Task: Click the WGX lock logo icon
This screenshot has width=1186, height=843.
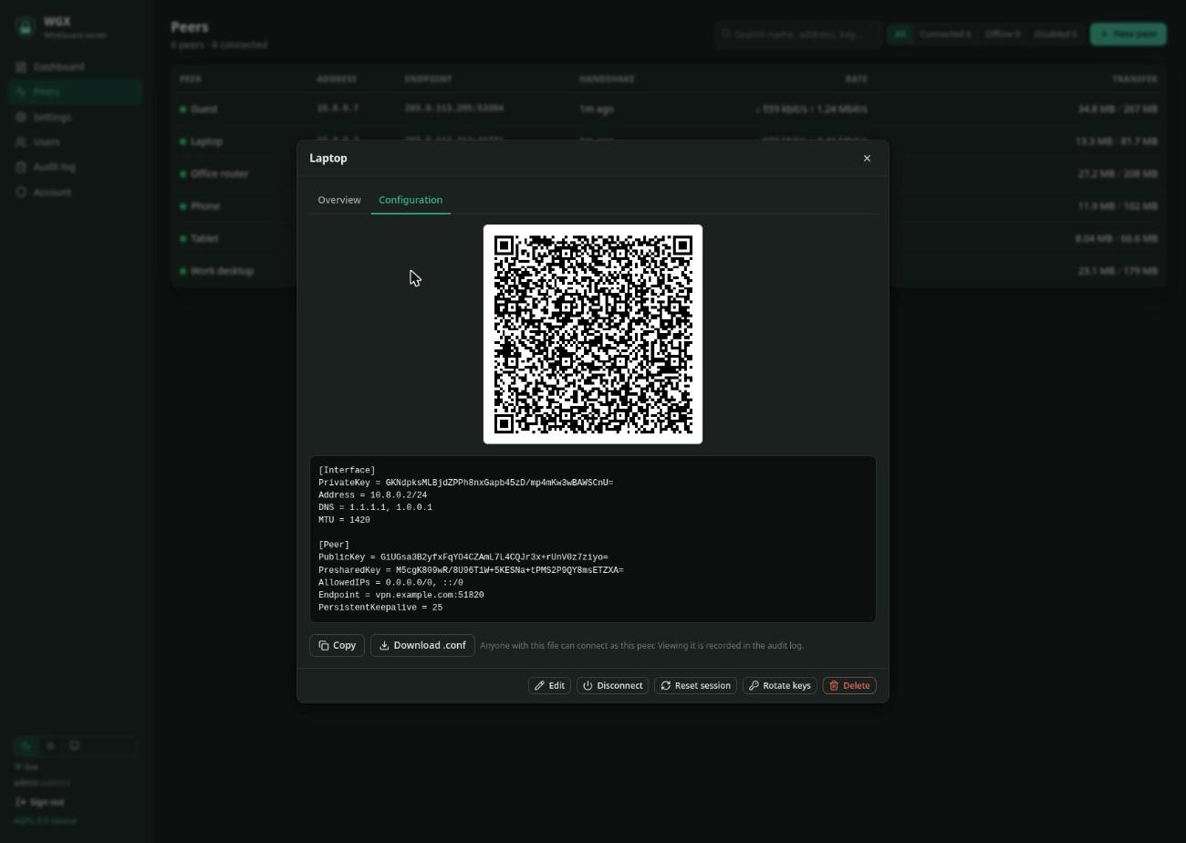Action: [x=26, y=27]
